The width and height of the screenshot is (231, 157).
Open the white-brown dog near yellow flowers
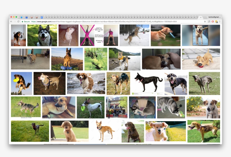click(x=203, y=107)
